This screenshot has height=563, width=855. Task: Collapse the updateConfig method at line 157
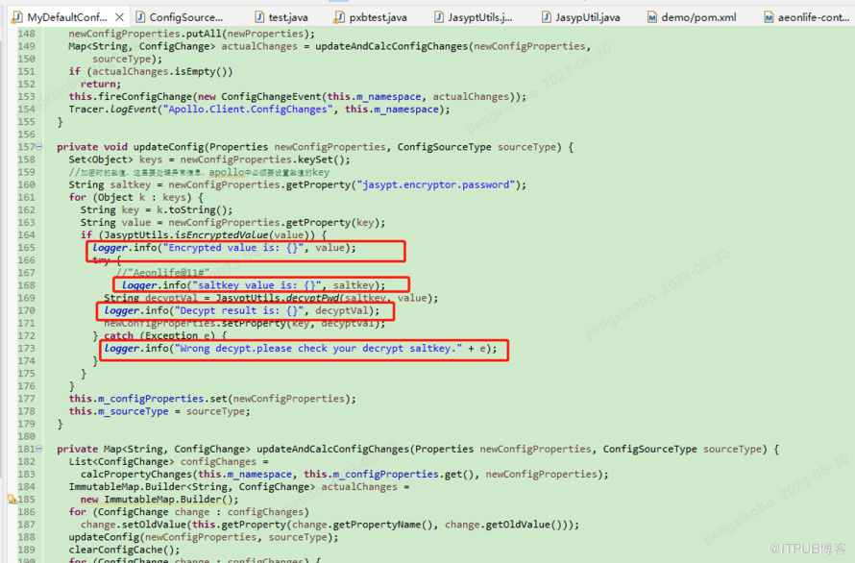coord(39,147)
